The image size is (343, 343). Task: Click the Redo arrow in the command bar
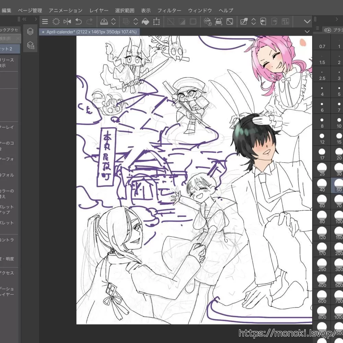click(90, 22)
